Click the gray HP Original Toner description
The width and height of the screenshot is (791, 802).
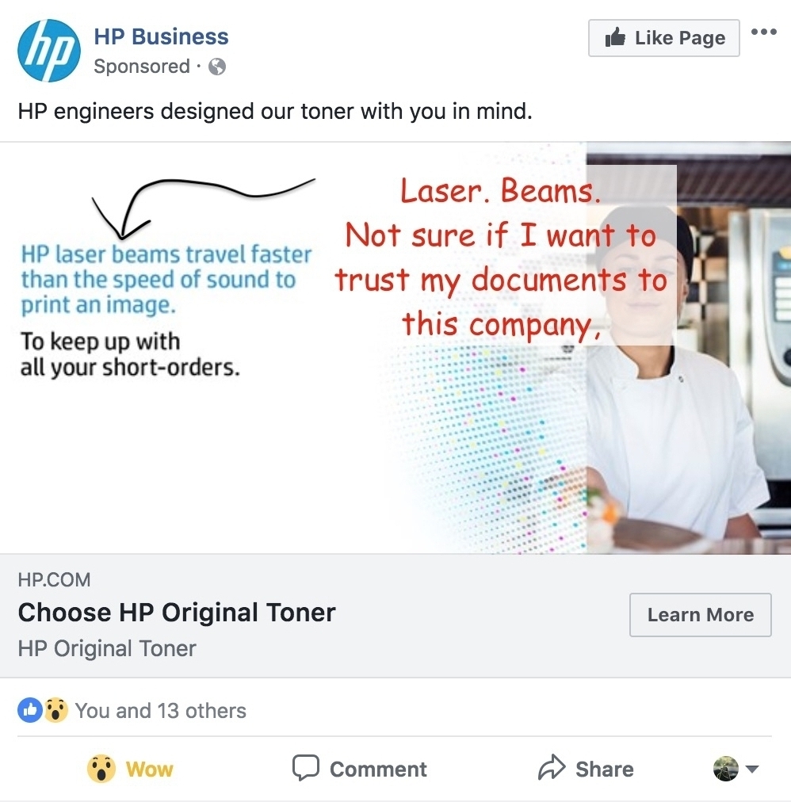(107, 648)
